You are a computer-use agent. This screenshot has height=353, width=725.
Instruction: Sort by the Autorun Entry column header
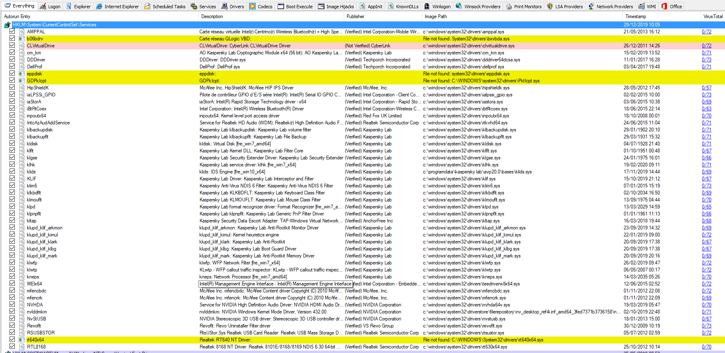(100, 16)
